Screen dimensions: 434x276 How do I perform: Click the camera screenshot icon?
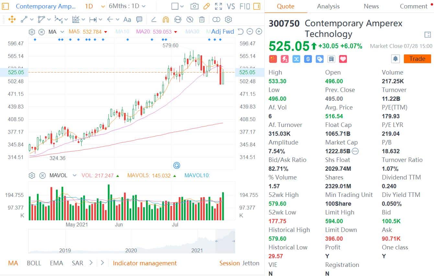point(194,6)
